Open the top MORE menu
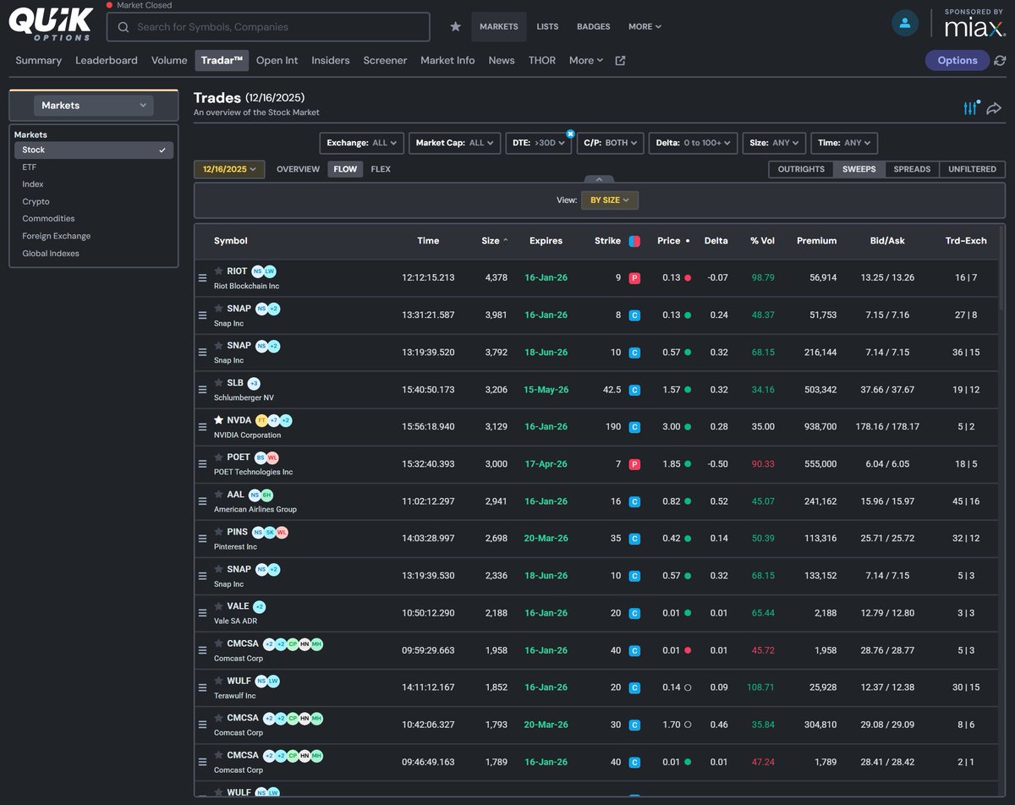Viewport: 1015px width, 805px height. (645, 26)
